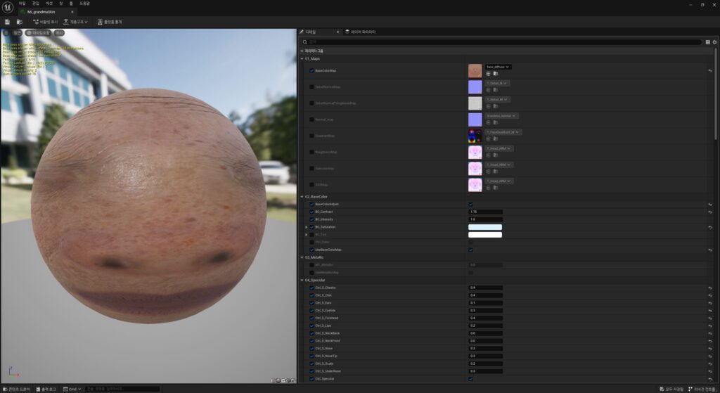Viewport: 720px width, 393px height.
Task: Browse to face_diffuse texture in Content Browser
Action: [x=496, y=74]
